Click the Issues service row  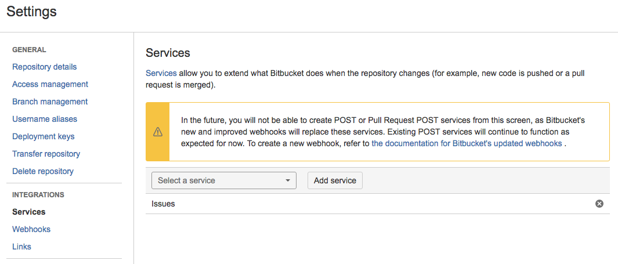[378, 204]
